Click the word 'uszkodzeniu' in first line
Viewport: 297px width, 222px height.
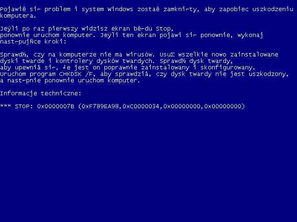click(273, 9)
